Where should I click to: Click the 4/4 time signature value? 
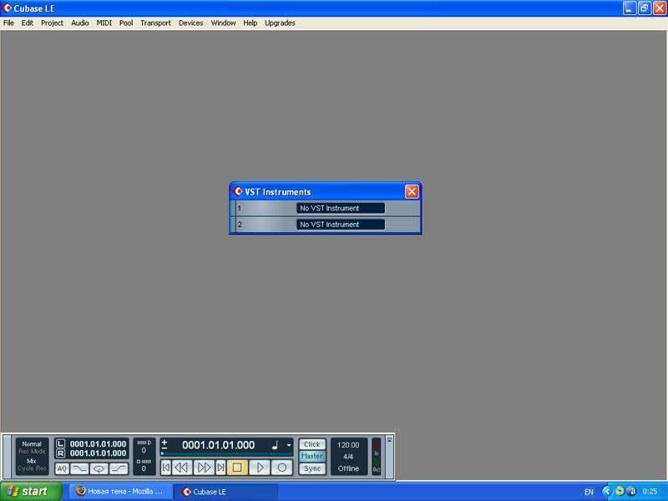coord(348,457)
